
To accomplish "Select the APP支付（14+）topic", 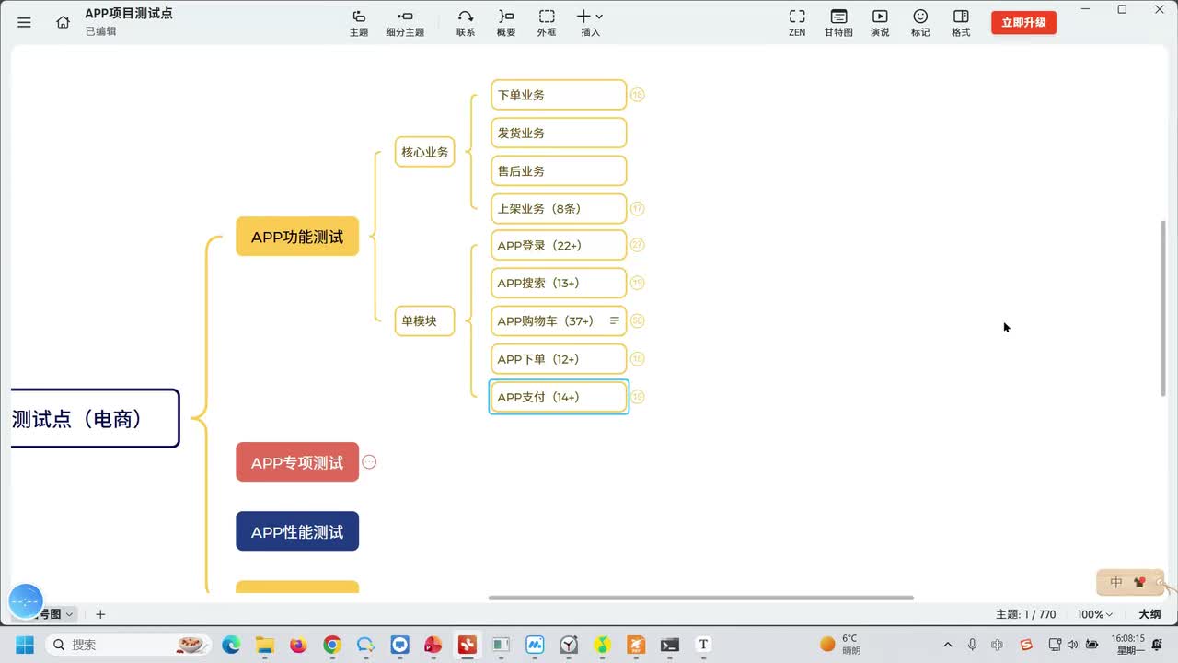I will tap(559, 397).
